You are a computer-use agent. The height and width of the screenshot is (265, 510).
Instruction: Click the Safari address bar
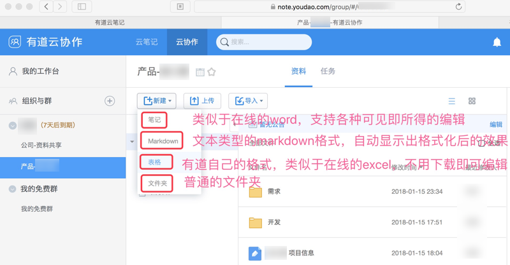(330, 6)
